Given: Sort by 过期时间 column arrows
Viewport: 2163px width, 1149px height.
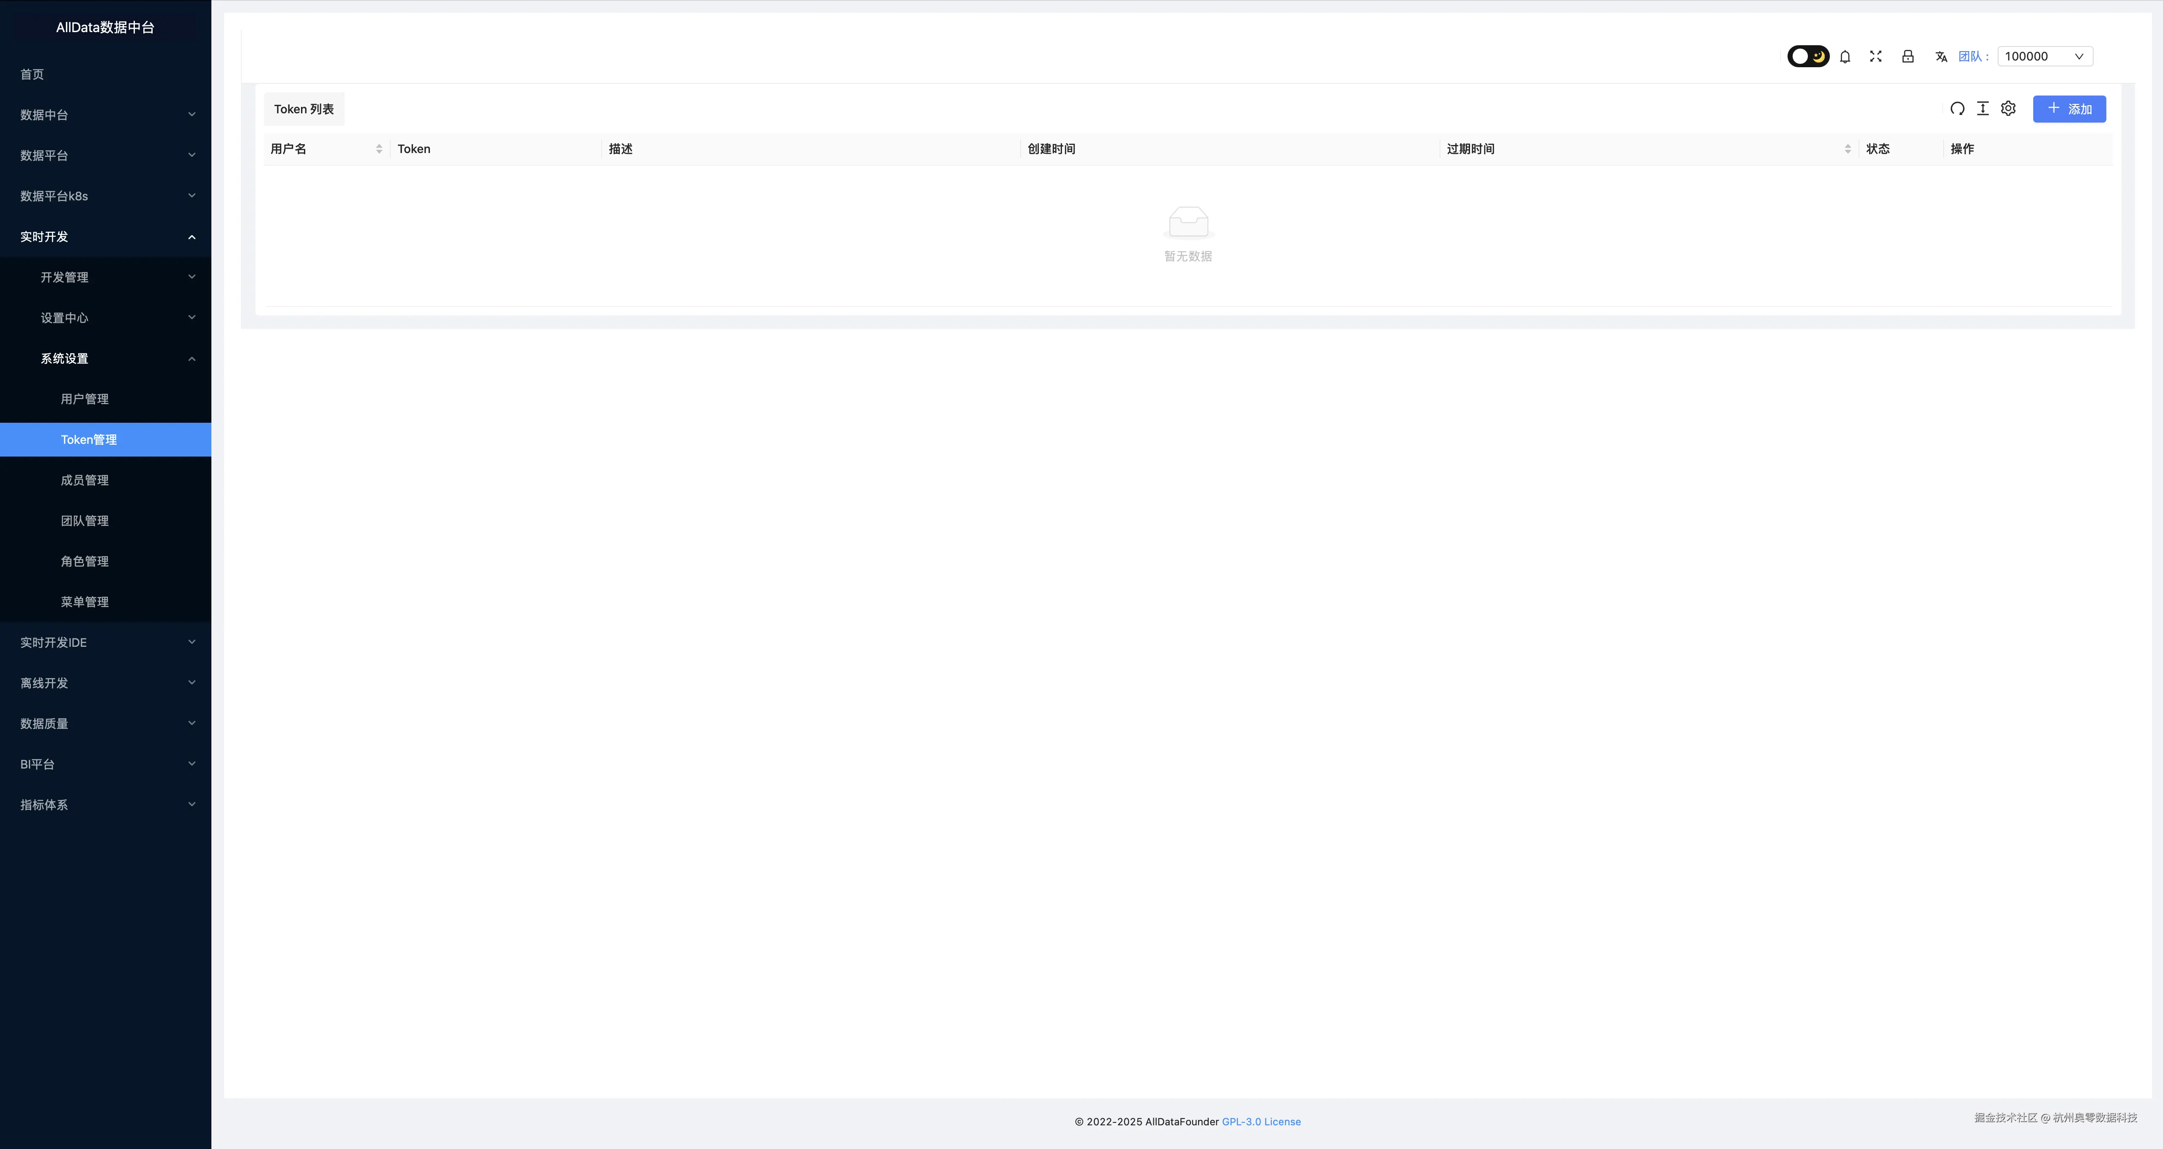Looking at the screenshot, I should [1847, 148].
